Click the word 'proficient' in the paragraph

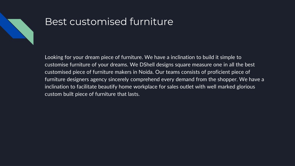(218, 72)
